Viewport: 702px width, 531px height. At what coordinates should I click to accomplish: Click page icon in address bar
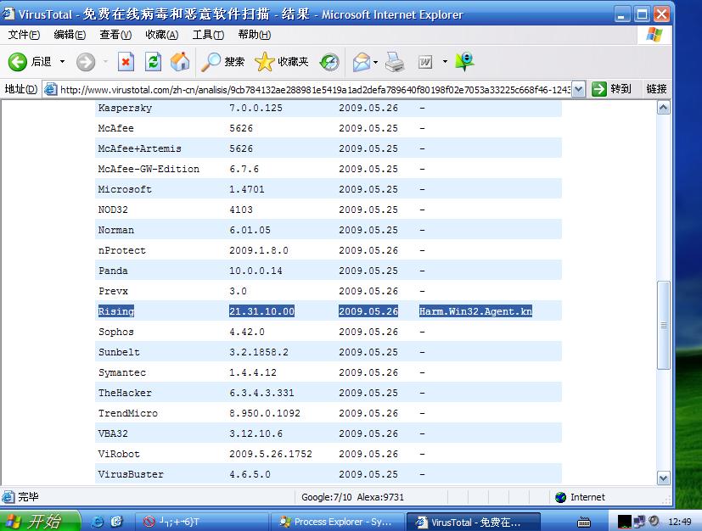[51, 89]
